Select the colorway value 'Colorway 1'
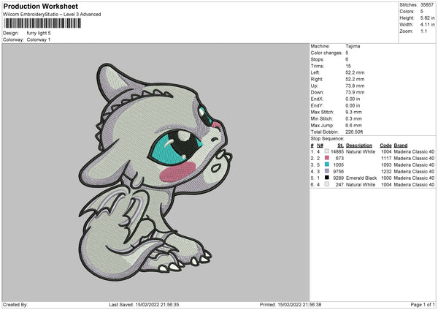Screen dimensions: 438x310 coord(39,39)
